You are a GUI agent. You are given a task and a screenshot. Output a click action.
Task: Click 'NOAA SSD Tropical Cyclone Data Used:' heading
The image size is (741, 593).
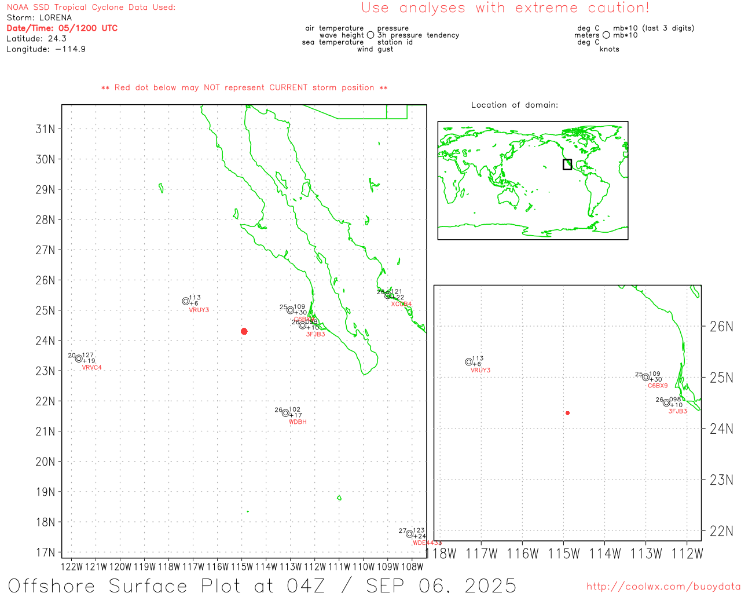pos(91,8)
